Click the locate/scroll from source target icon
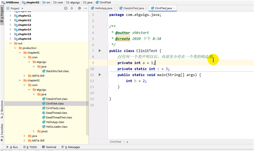The height and width of the screenshot is (151, 254). [x=65, y=8]
